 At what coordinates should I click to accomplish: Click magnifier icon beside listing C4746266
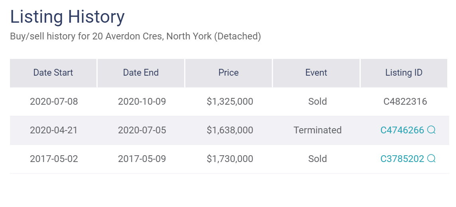(431, 130)
